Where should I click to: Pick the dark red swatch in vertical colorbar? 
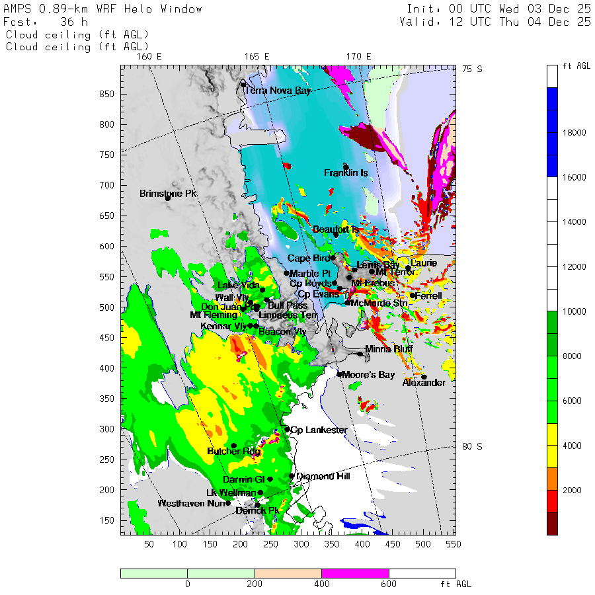[552, 524]
